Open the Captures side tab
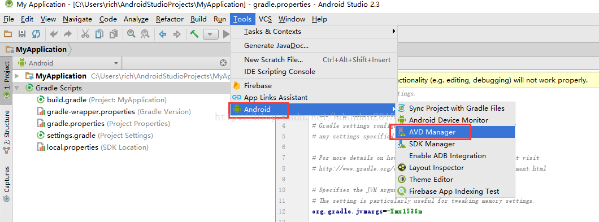 (6, 184)
